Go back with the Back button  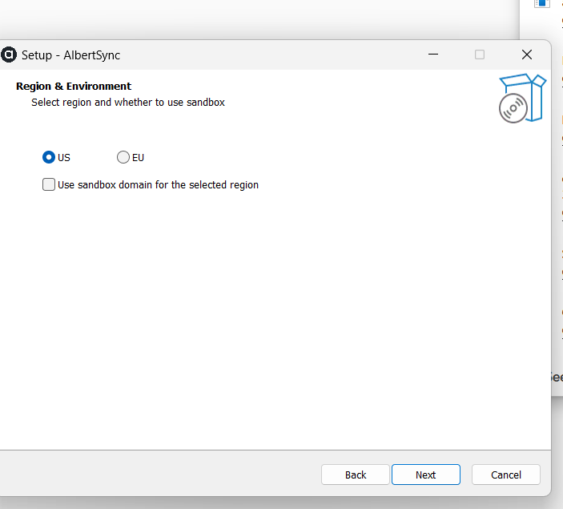(356, 475)
